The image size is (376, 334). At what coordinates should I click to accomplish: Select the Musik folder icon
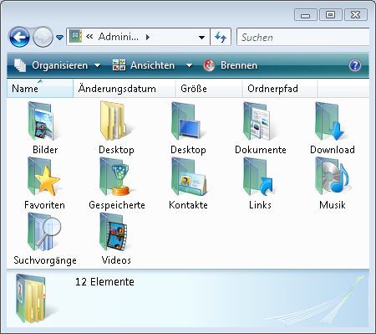coord(332,177)
